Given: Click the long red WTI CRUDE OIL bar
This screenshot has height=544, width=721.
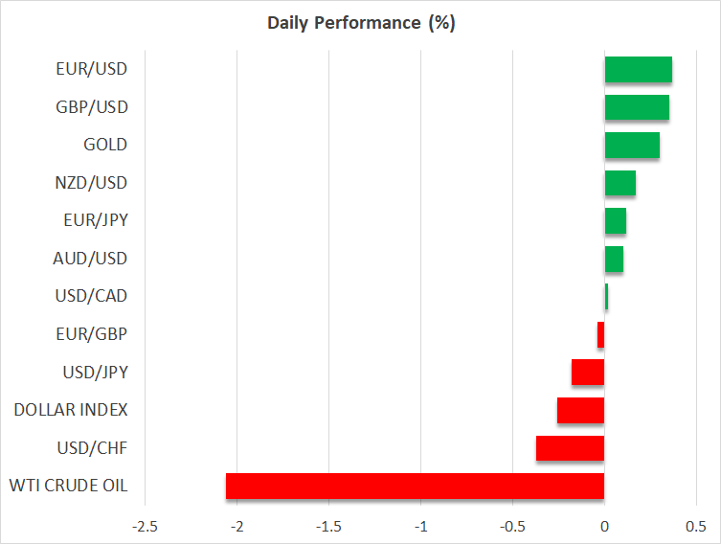Looking at the screenshot, I should 415,486.
